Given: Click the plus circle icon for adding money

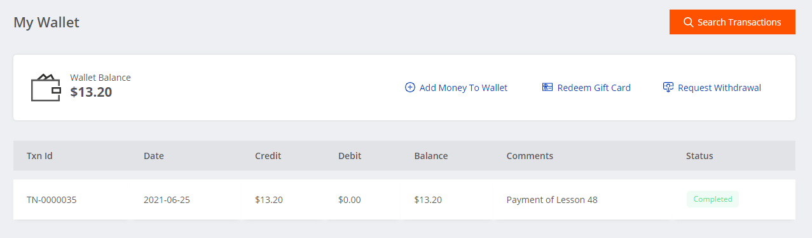Looking at the screenshot, I should 410,88.
